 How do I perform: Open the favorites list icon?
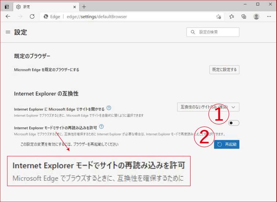(232, 16)
